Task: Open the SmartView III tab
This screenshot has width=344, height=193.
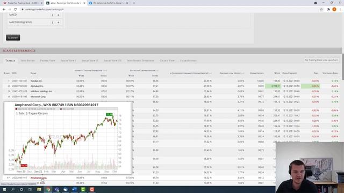Action: click(112, 61)
